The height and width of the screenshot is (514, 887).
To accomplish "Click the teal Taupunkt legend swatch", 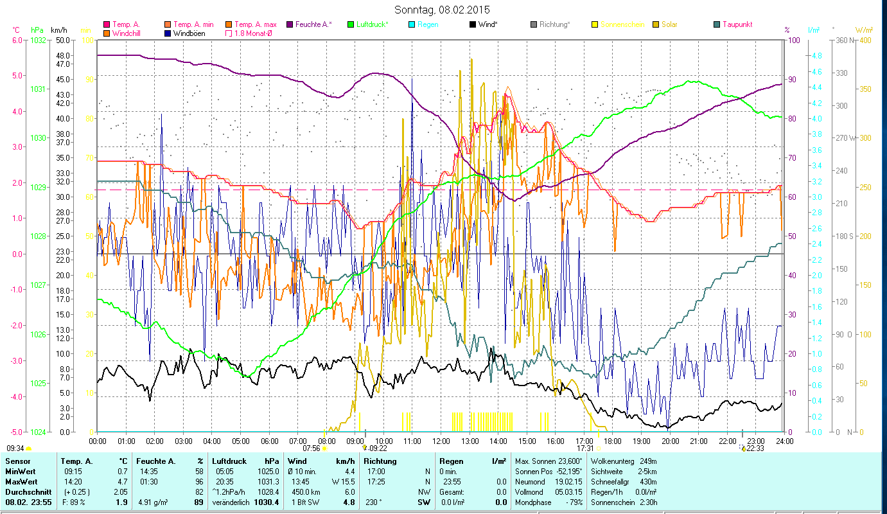I will [717, 24].
